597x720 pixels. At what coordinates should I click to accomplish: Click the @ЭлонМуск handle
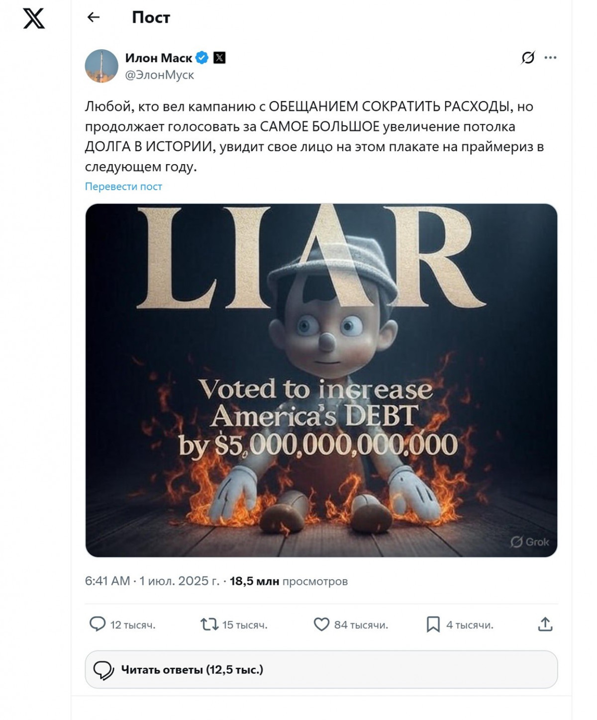pos(159,75)
